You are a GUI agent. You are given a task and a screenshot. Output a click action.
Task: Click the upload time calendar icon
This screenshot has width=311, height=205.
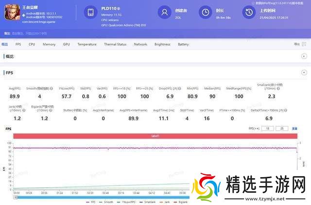coord(249,13)
